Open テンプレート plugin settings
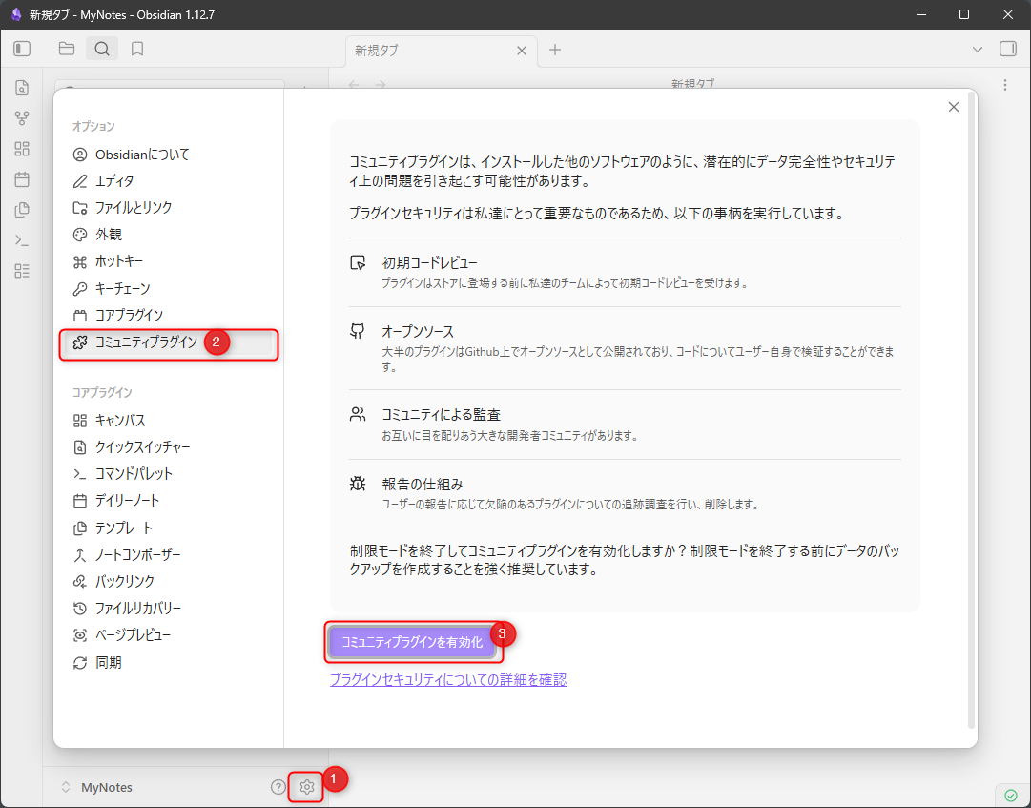Screen dimensions: 1031x808 [170, 528]
